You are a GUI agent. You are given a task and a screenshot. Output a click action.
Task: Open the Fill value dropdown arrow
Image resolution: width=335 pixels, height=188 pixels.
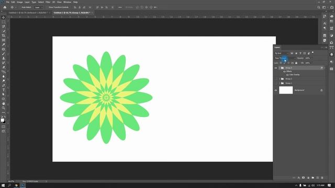click(312, 63)
